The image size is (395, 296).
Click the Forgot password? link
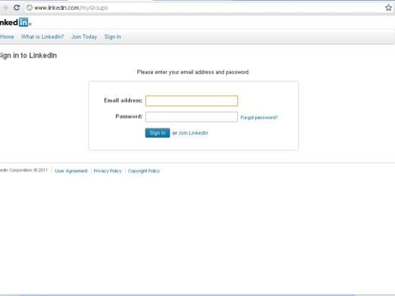259,117
